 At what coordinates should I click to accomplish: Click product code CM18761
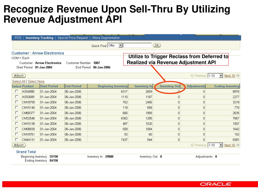[28, 134]
